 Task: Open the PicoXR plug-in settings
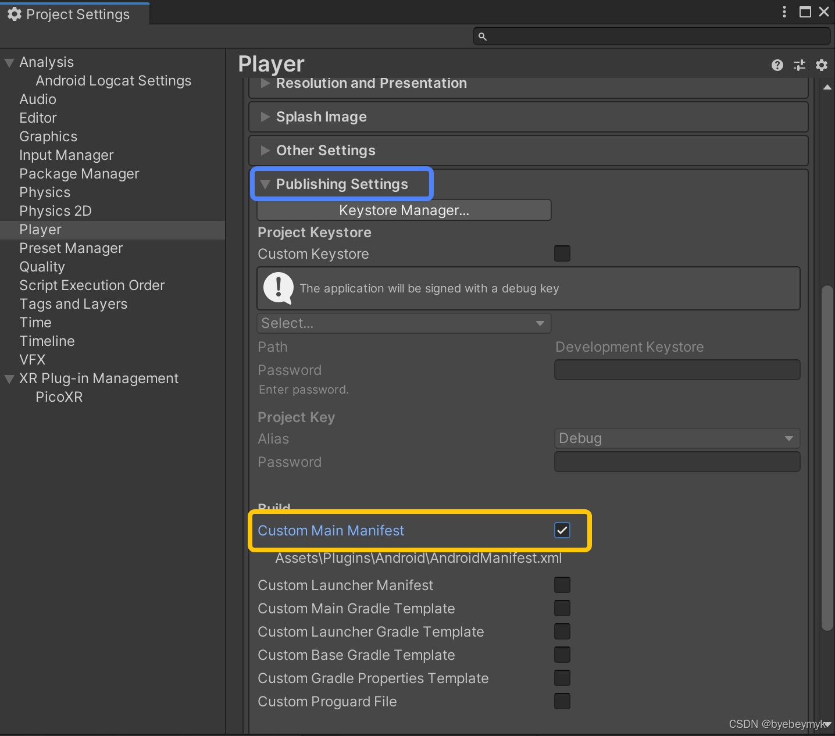59,397
